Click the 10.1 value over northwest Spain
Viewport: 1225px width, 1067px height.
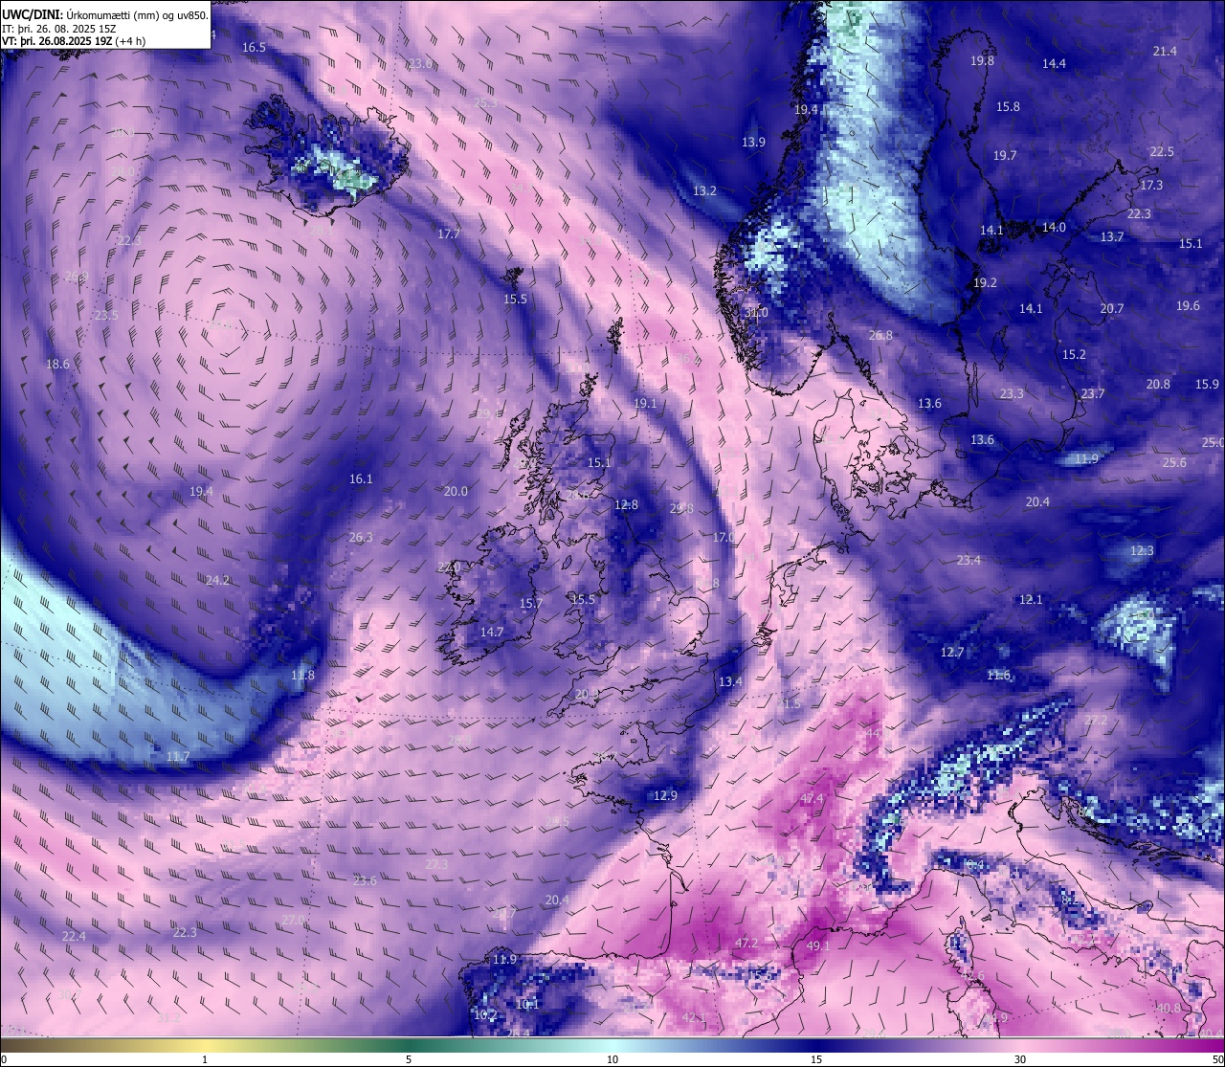pyautogui.click(x=528, y=1005)
